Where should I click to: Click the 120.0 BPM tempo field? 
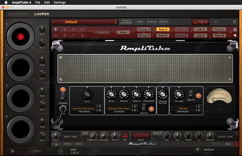coord(200,22)
